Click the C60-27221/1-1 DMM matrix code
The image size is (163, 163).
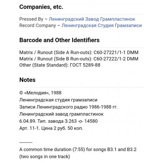[116, 52]
